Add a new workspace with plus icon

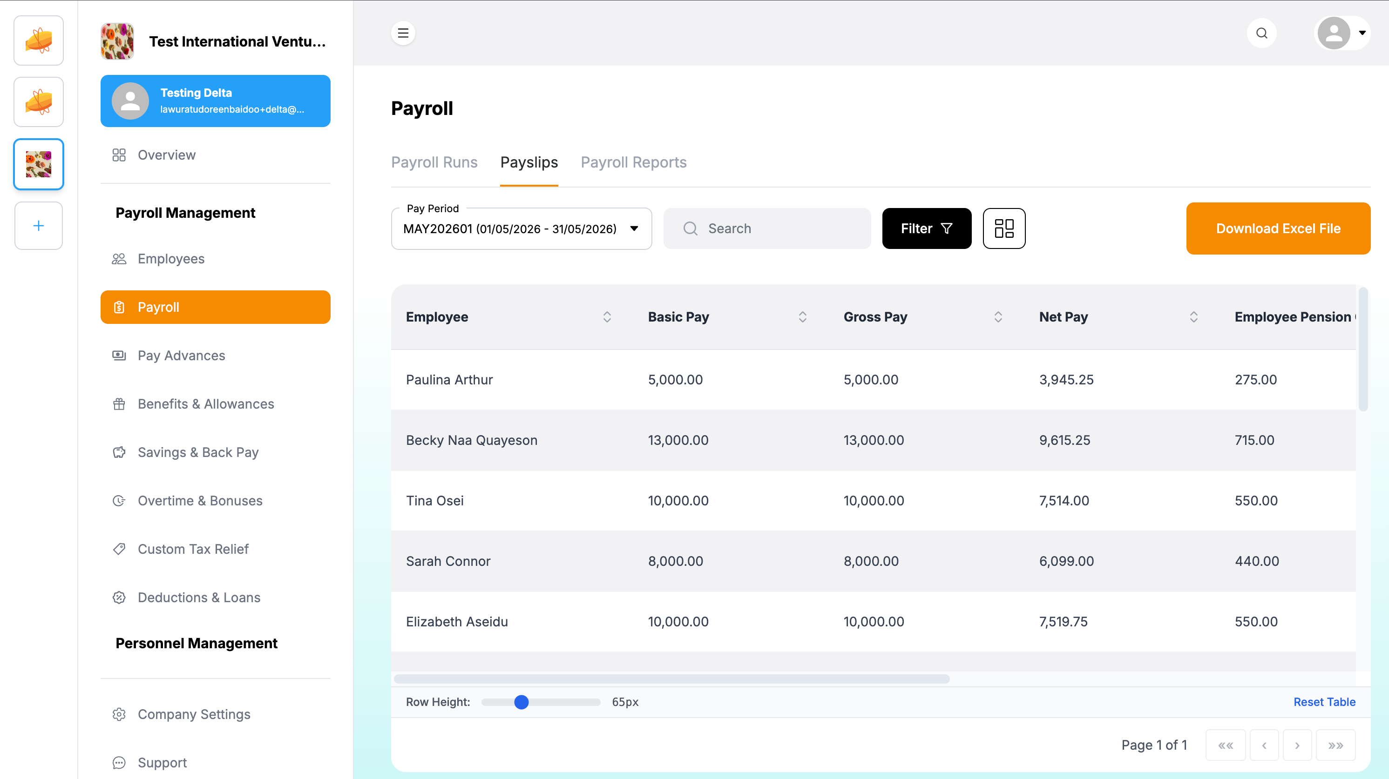pos(39,226)
